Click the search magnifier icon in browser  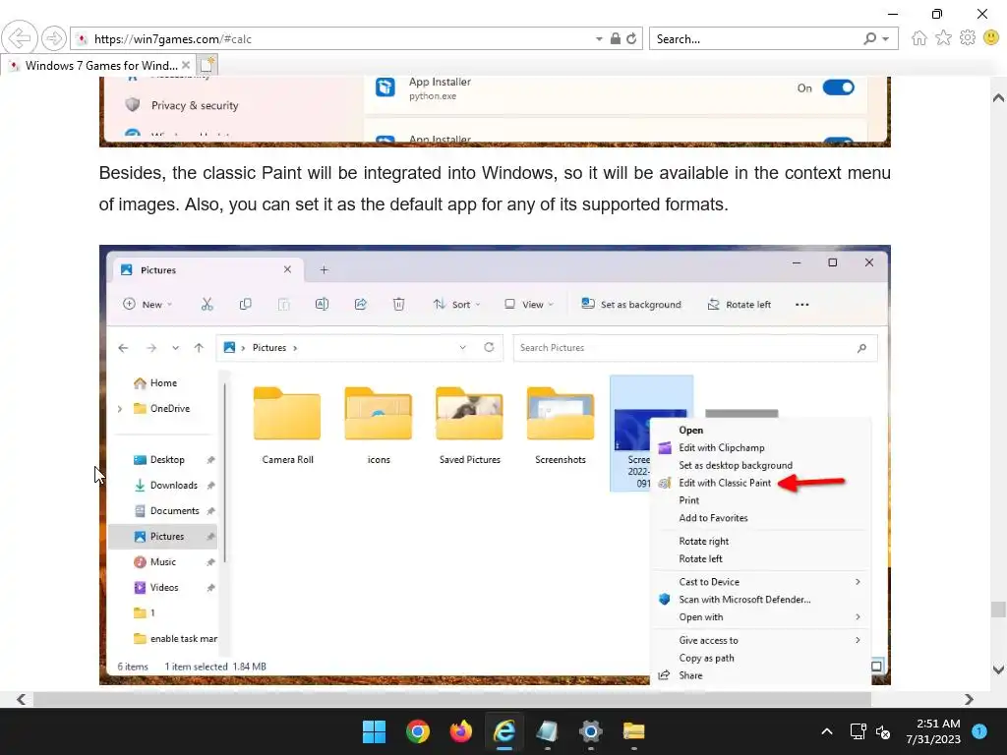pyautogui.click(x=869, y=38)
